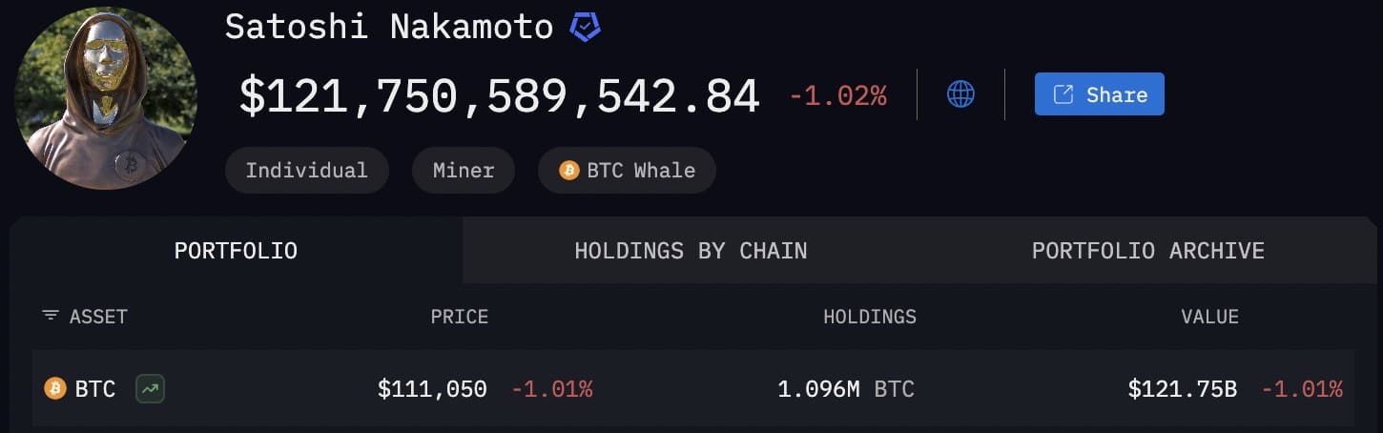Click the orange Bitcoin icon in BTC row
1383x433 pixels.
[x=55, y=388]
